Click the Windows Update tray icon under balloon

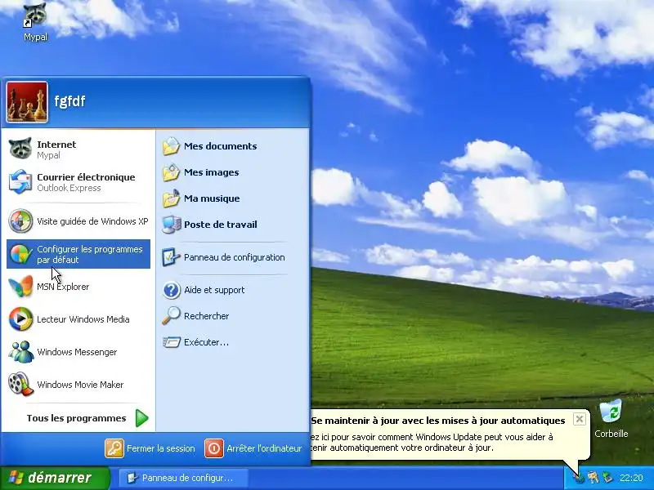click(579, 478)
